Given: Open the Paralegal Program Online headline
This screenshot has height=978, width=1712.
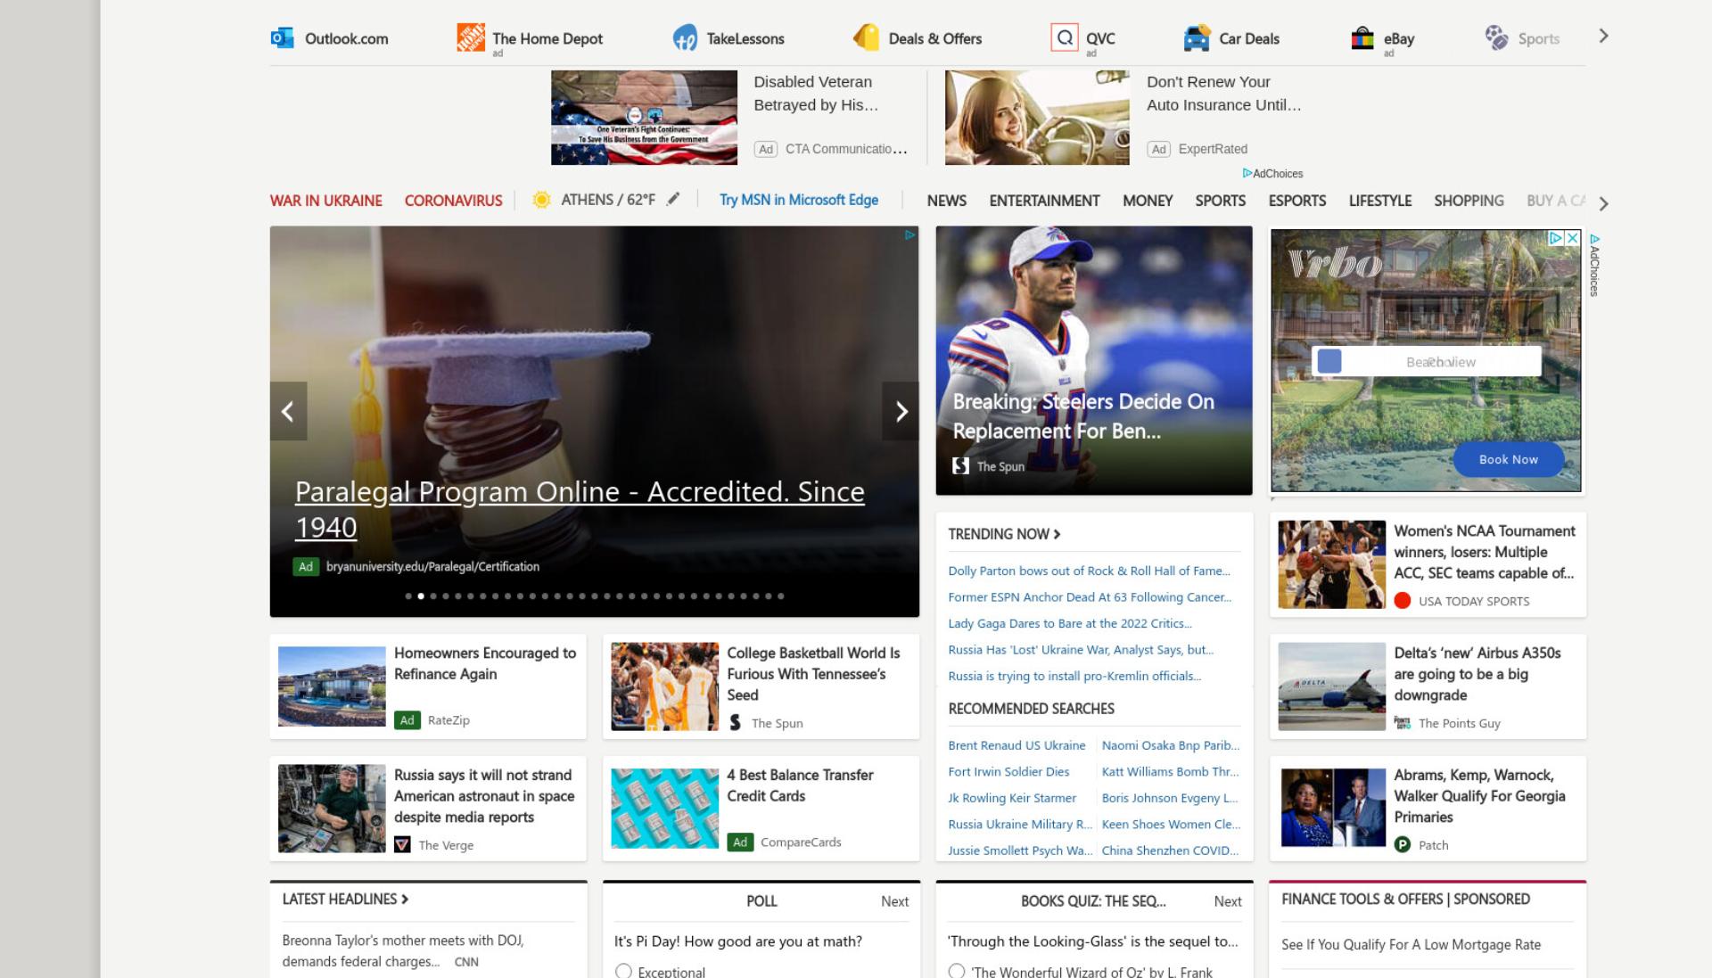Looking at the screenshot, I should (x=580, y=509).
